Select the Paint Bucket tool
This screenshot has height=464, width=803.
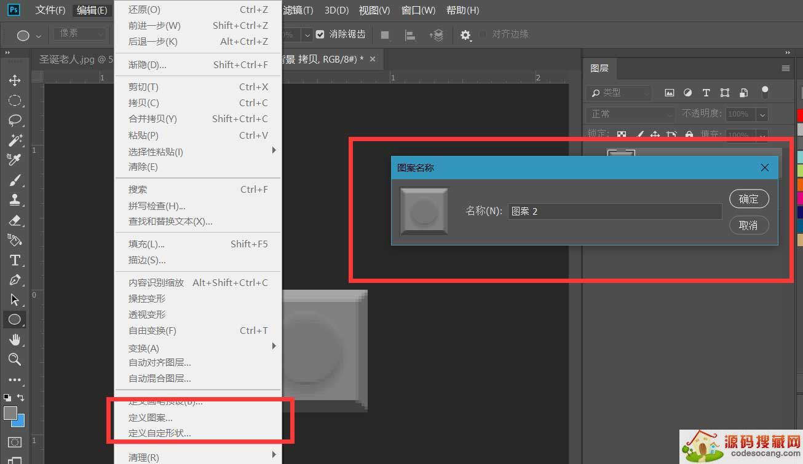click(15, 240)
